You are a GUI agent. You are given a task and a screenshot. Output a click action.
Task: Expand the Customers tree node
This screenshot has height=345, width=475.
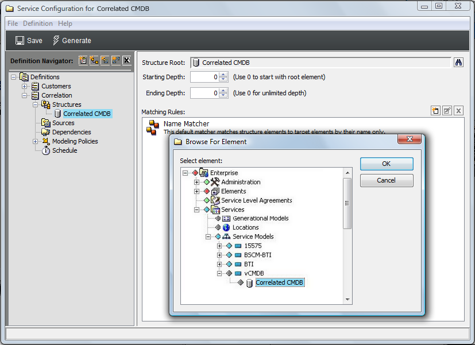click(25, 86)
